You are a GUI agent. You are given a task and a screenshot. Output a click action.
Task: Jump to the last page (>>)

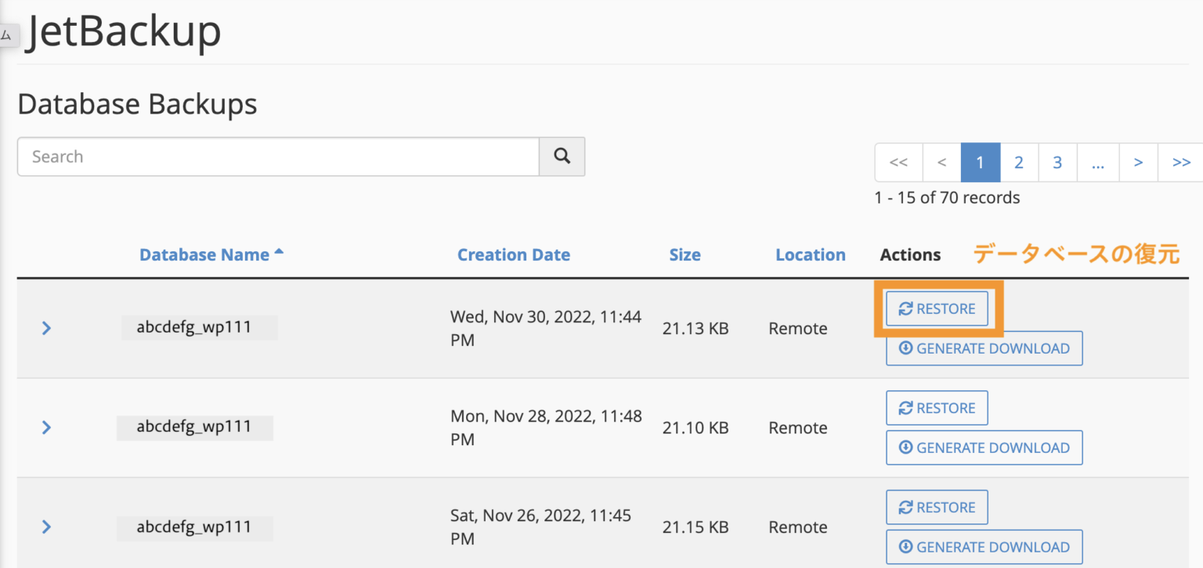click(1181, 163)
